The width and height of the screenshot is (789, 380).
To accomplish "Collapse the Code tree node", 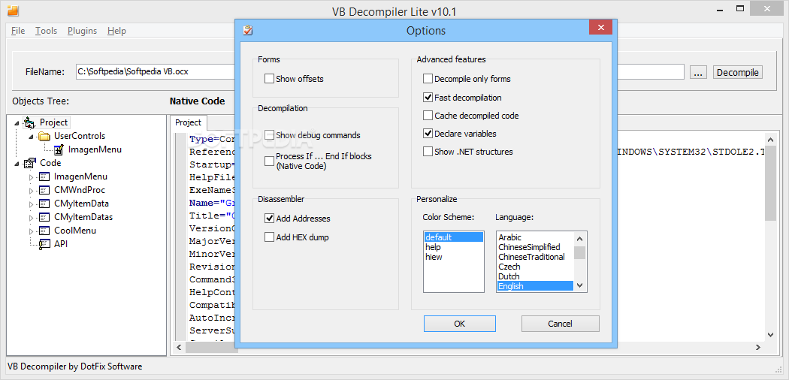I will point(17,164).
